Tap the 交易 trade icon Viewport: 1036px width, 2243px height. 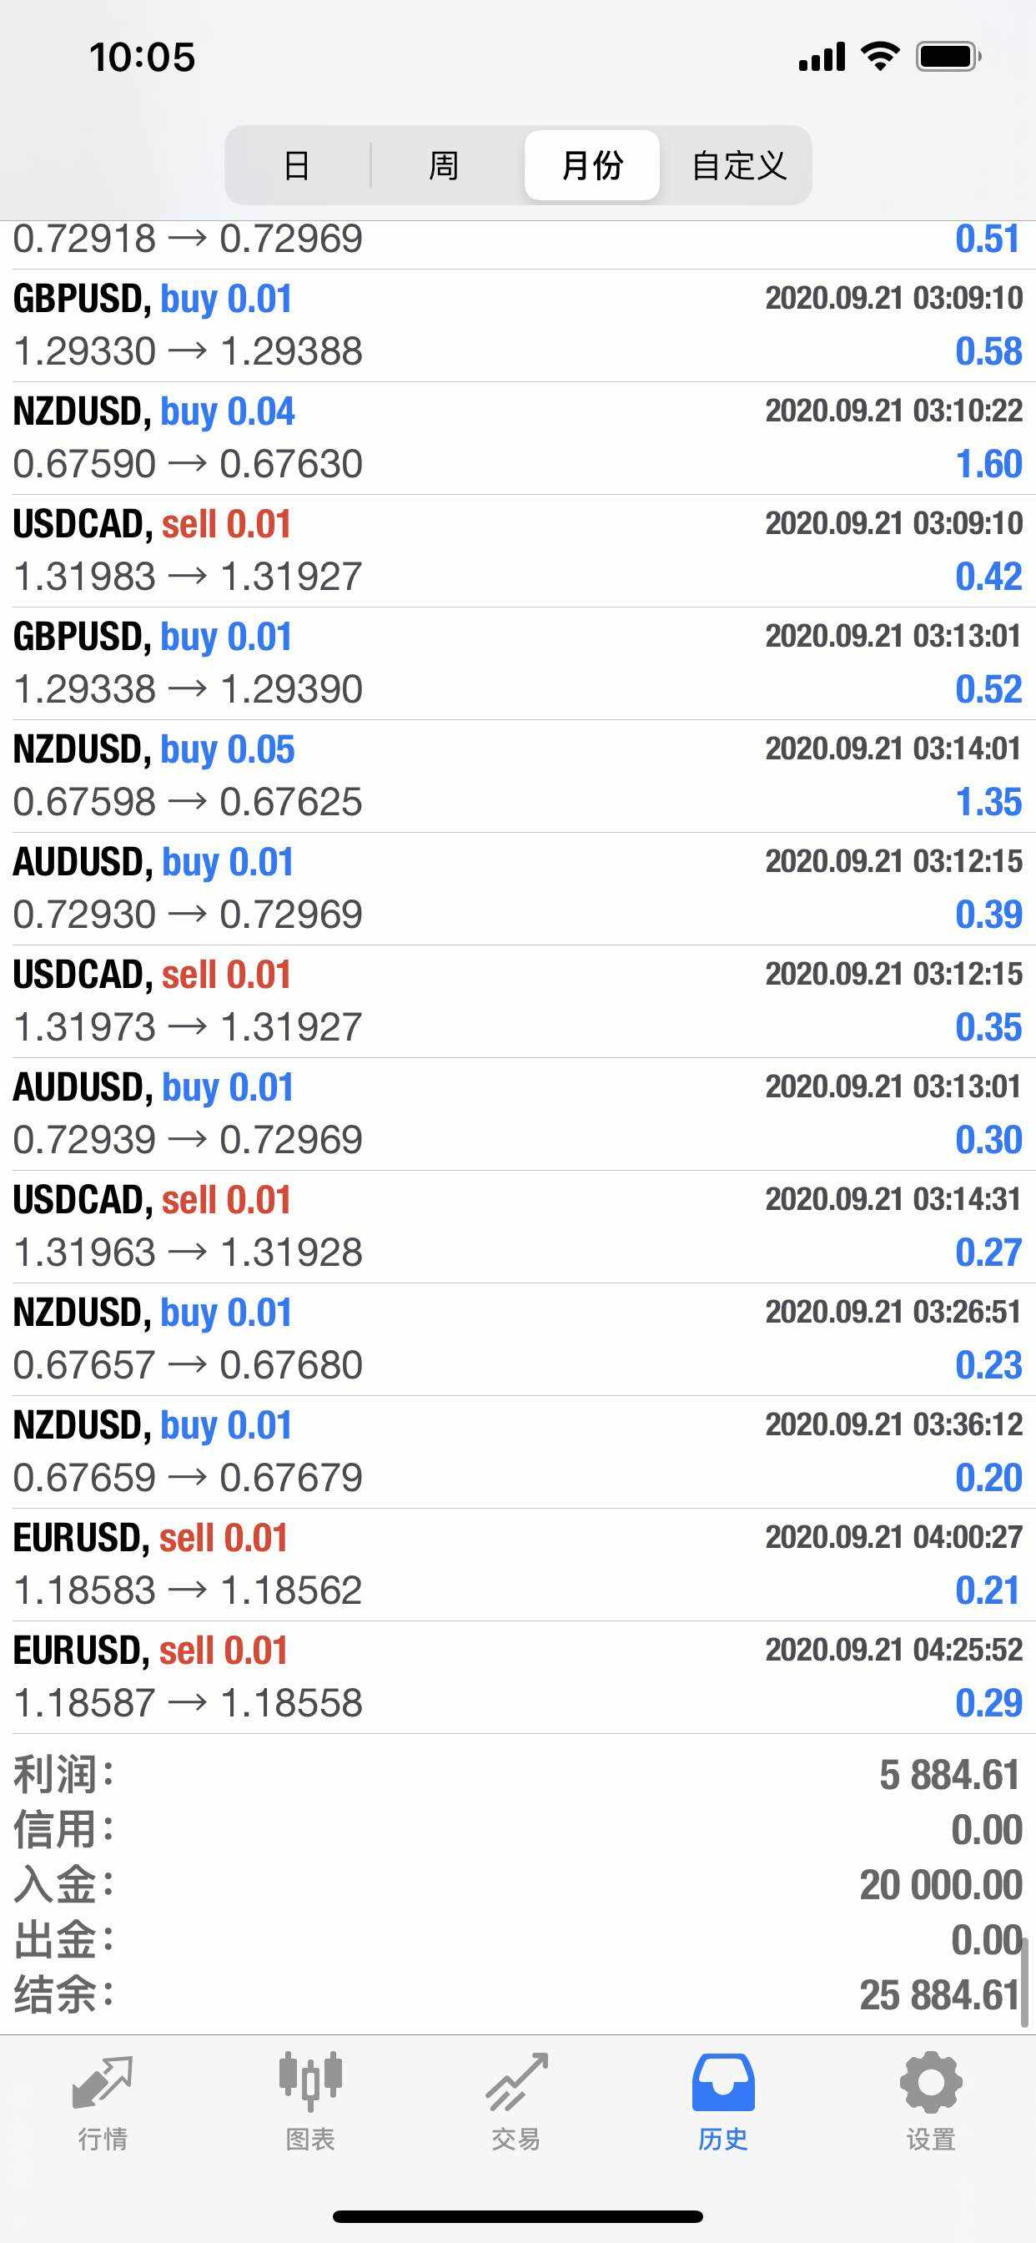click(516, 2084)
